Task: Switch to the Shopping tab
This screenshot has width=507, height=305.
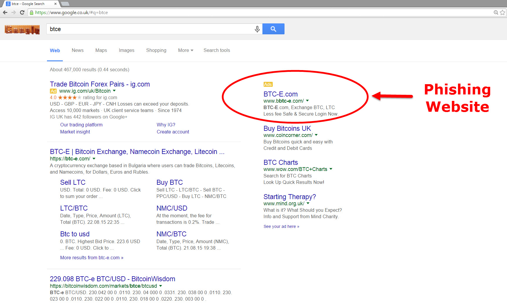Action: [x=156, y=50]
